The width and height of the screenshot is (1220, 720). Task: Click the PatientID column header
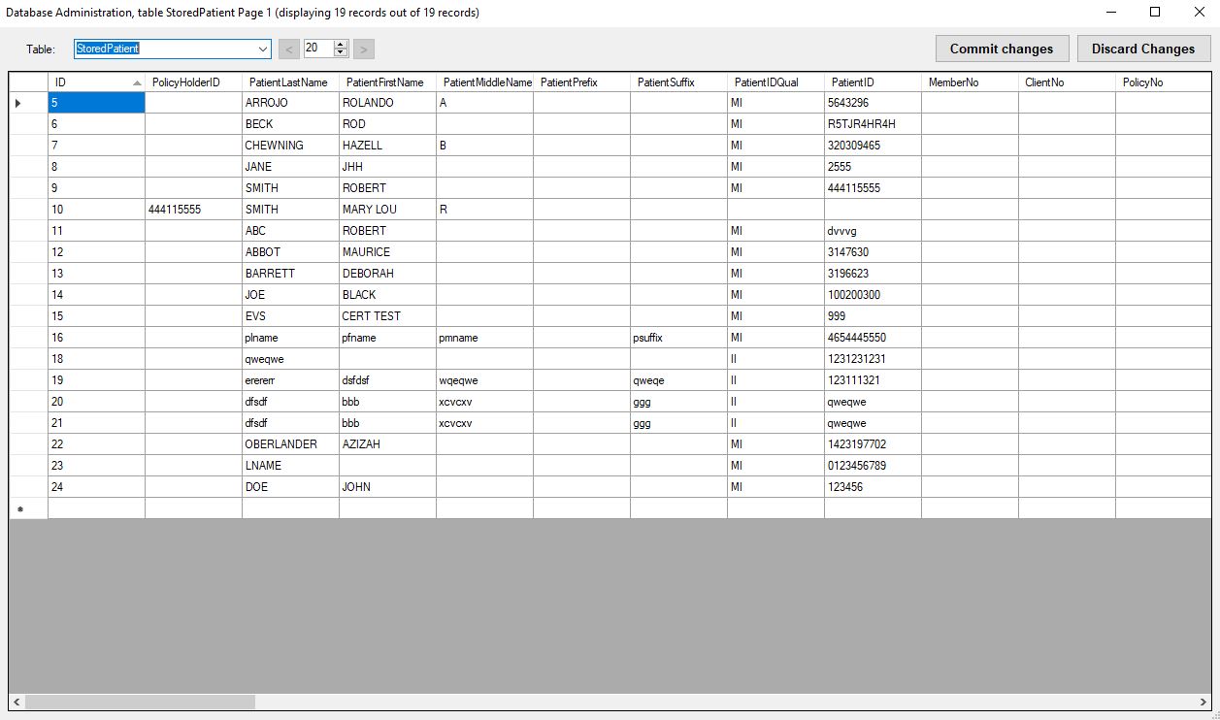click(x=873, y=82)
